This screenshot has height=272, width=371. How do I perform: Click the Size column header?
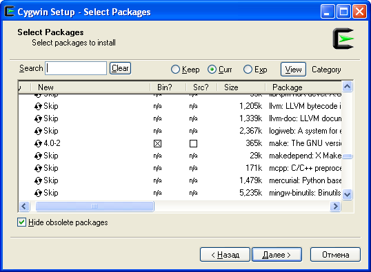click(241, 87)
